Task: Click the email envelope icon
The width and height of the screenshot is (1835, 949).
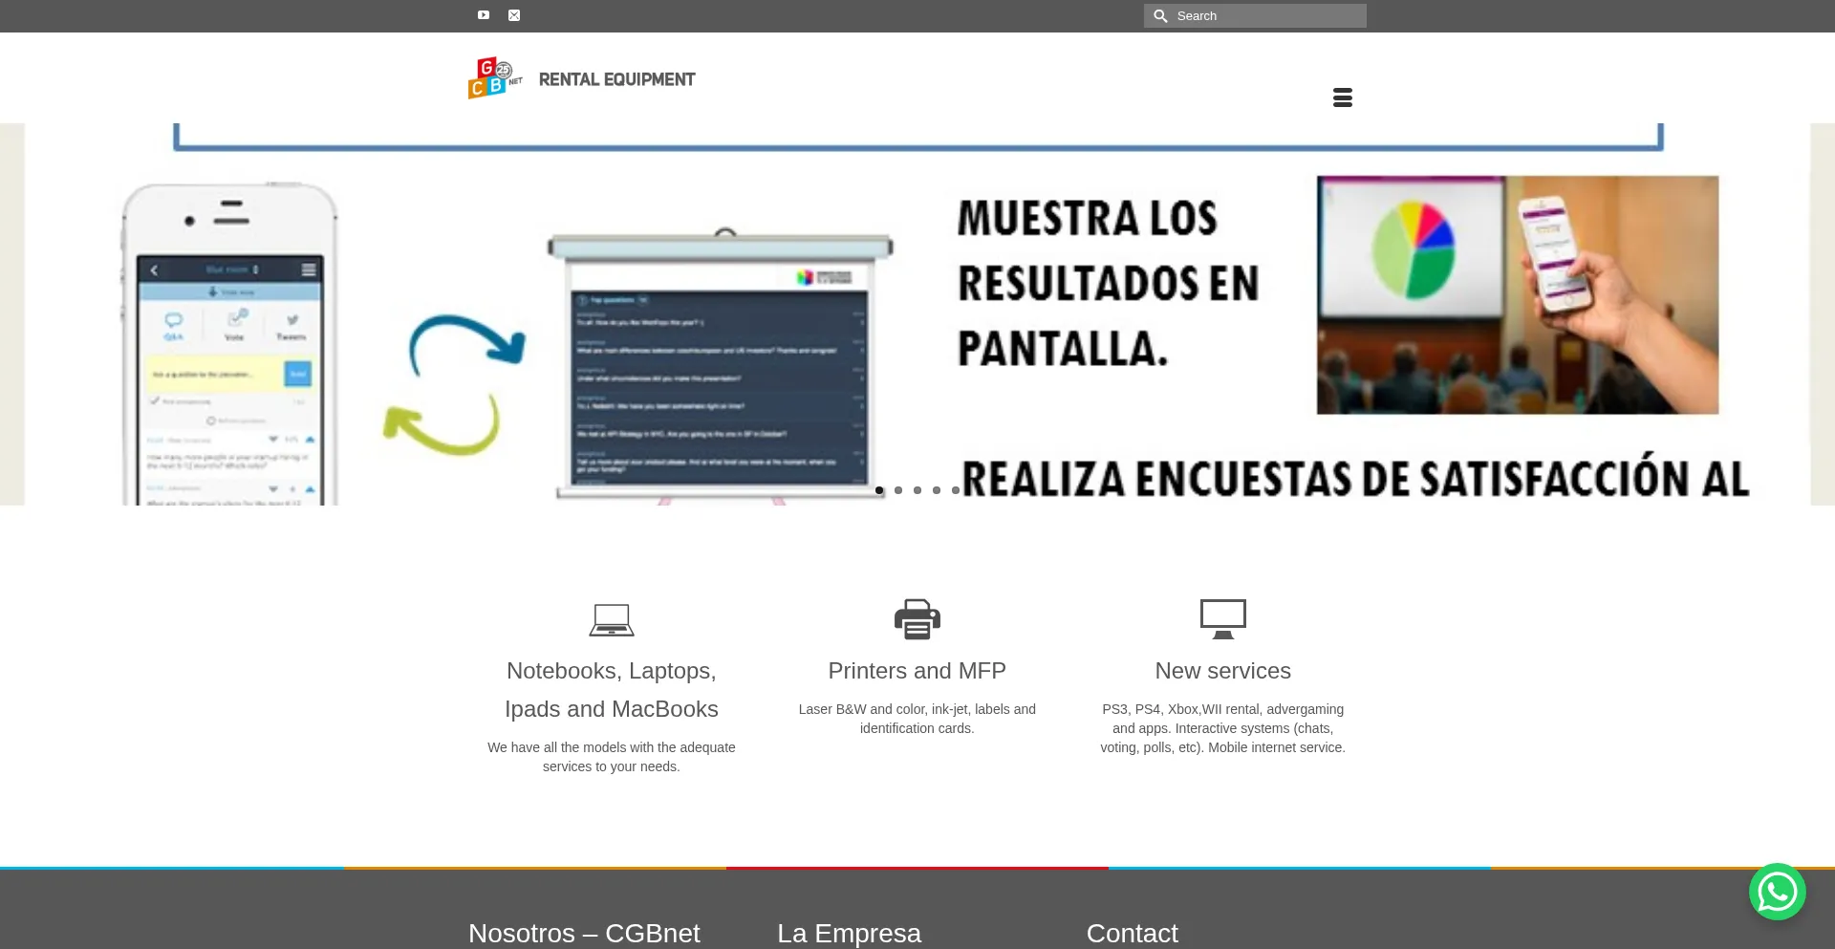Action: click(x=514, y=15)
